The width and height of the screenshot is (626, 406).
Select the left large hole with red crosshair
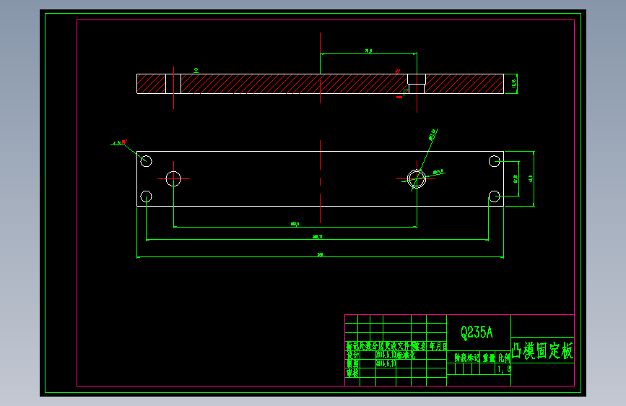coord(173,178)
